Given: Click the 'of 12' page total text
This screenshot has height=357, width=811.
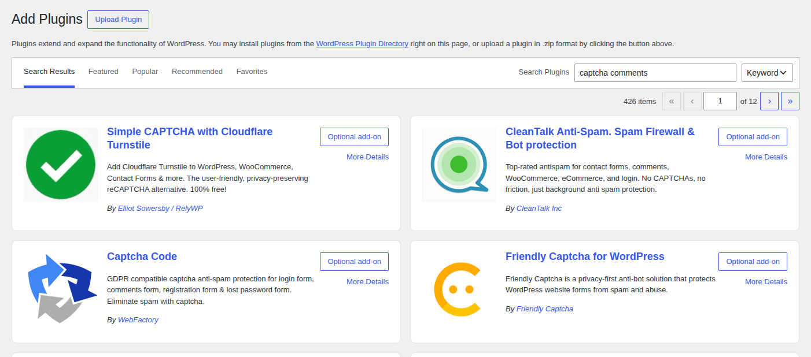Looking at the screenshot, I should (x=749, y=101).
